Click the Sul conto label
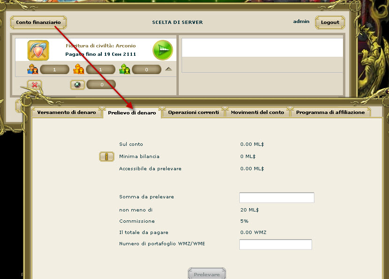The height and width of the screenshot is (279, 389). pos(131,144)
